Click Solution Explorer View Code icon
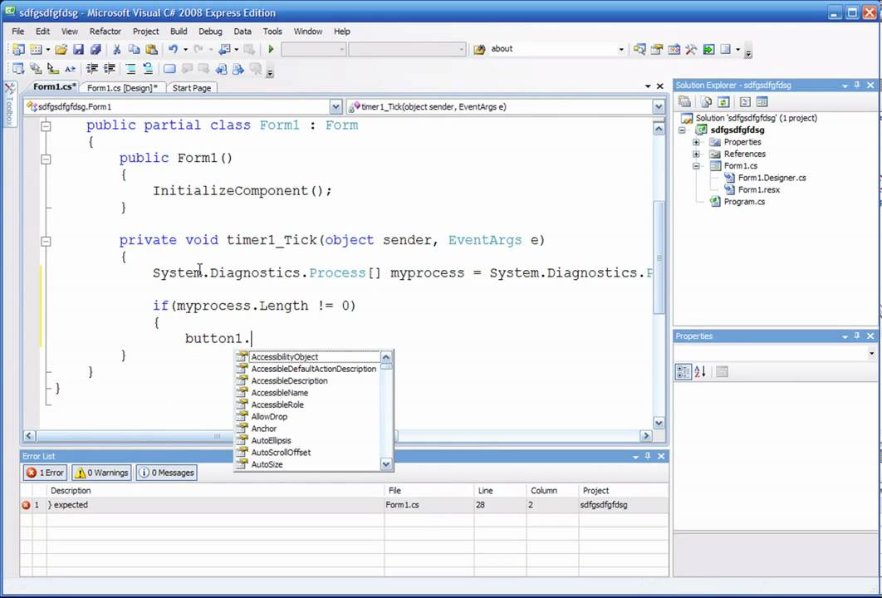This screenshot has width=882, height=598. [x=745, y=102]
